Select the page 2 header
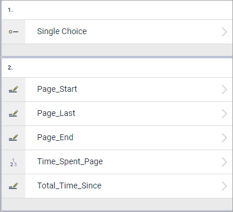Screen dimensions: 233x212 pos(117,68)
